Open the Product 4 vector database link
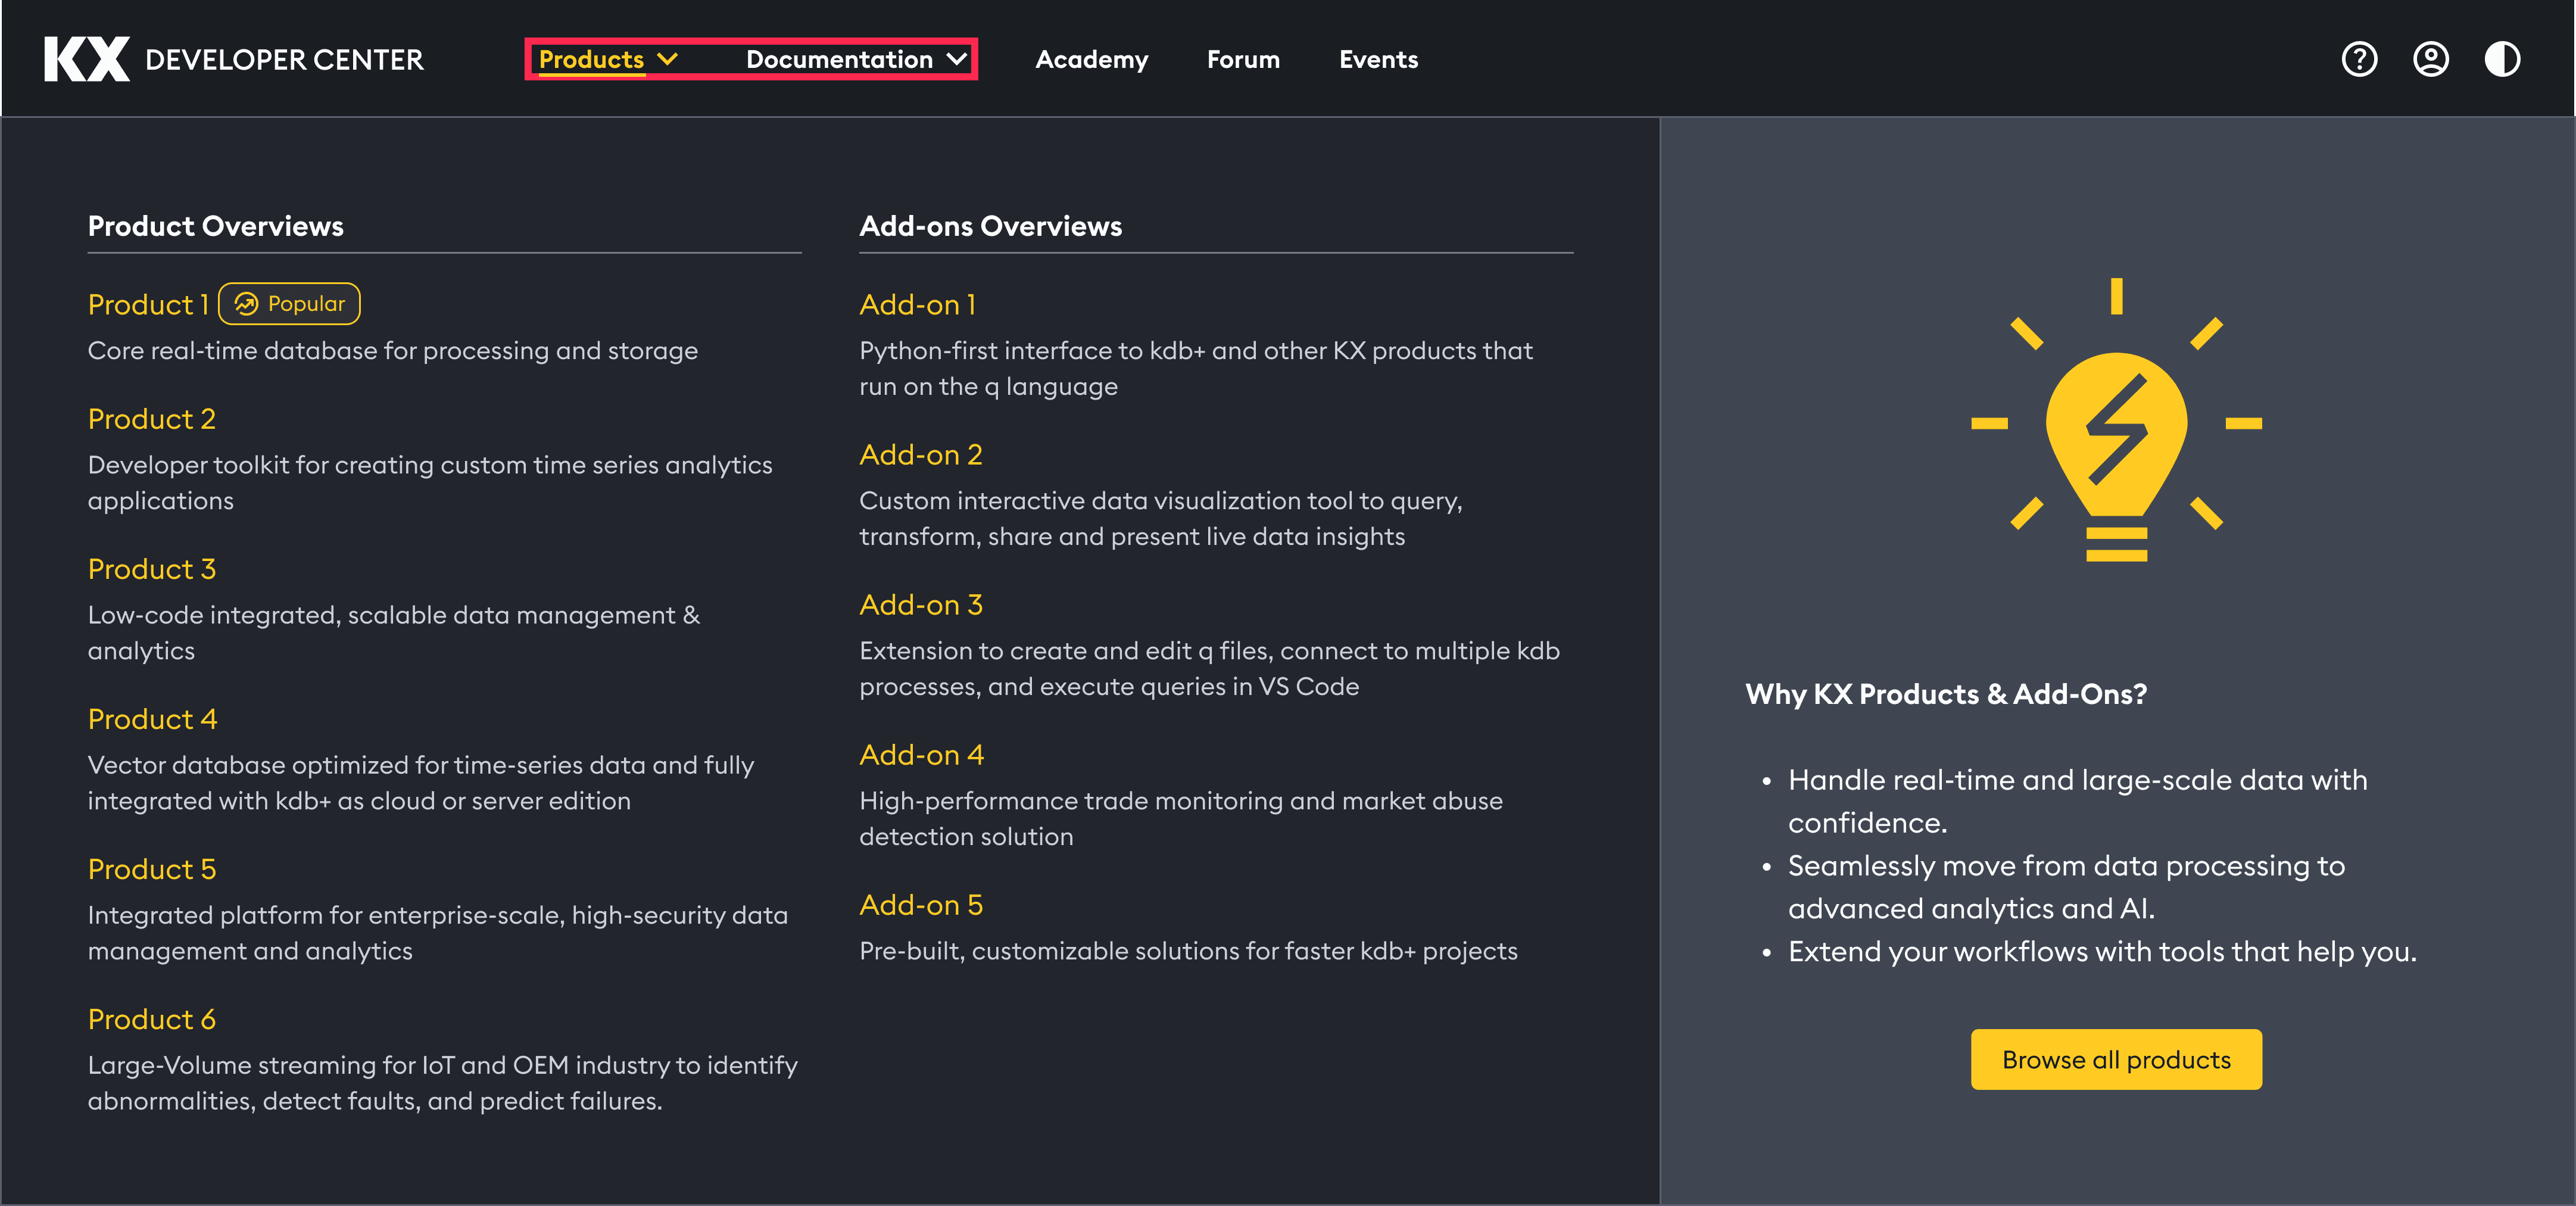The image size is (2576, 1206). click(152, 719)
